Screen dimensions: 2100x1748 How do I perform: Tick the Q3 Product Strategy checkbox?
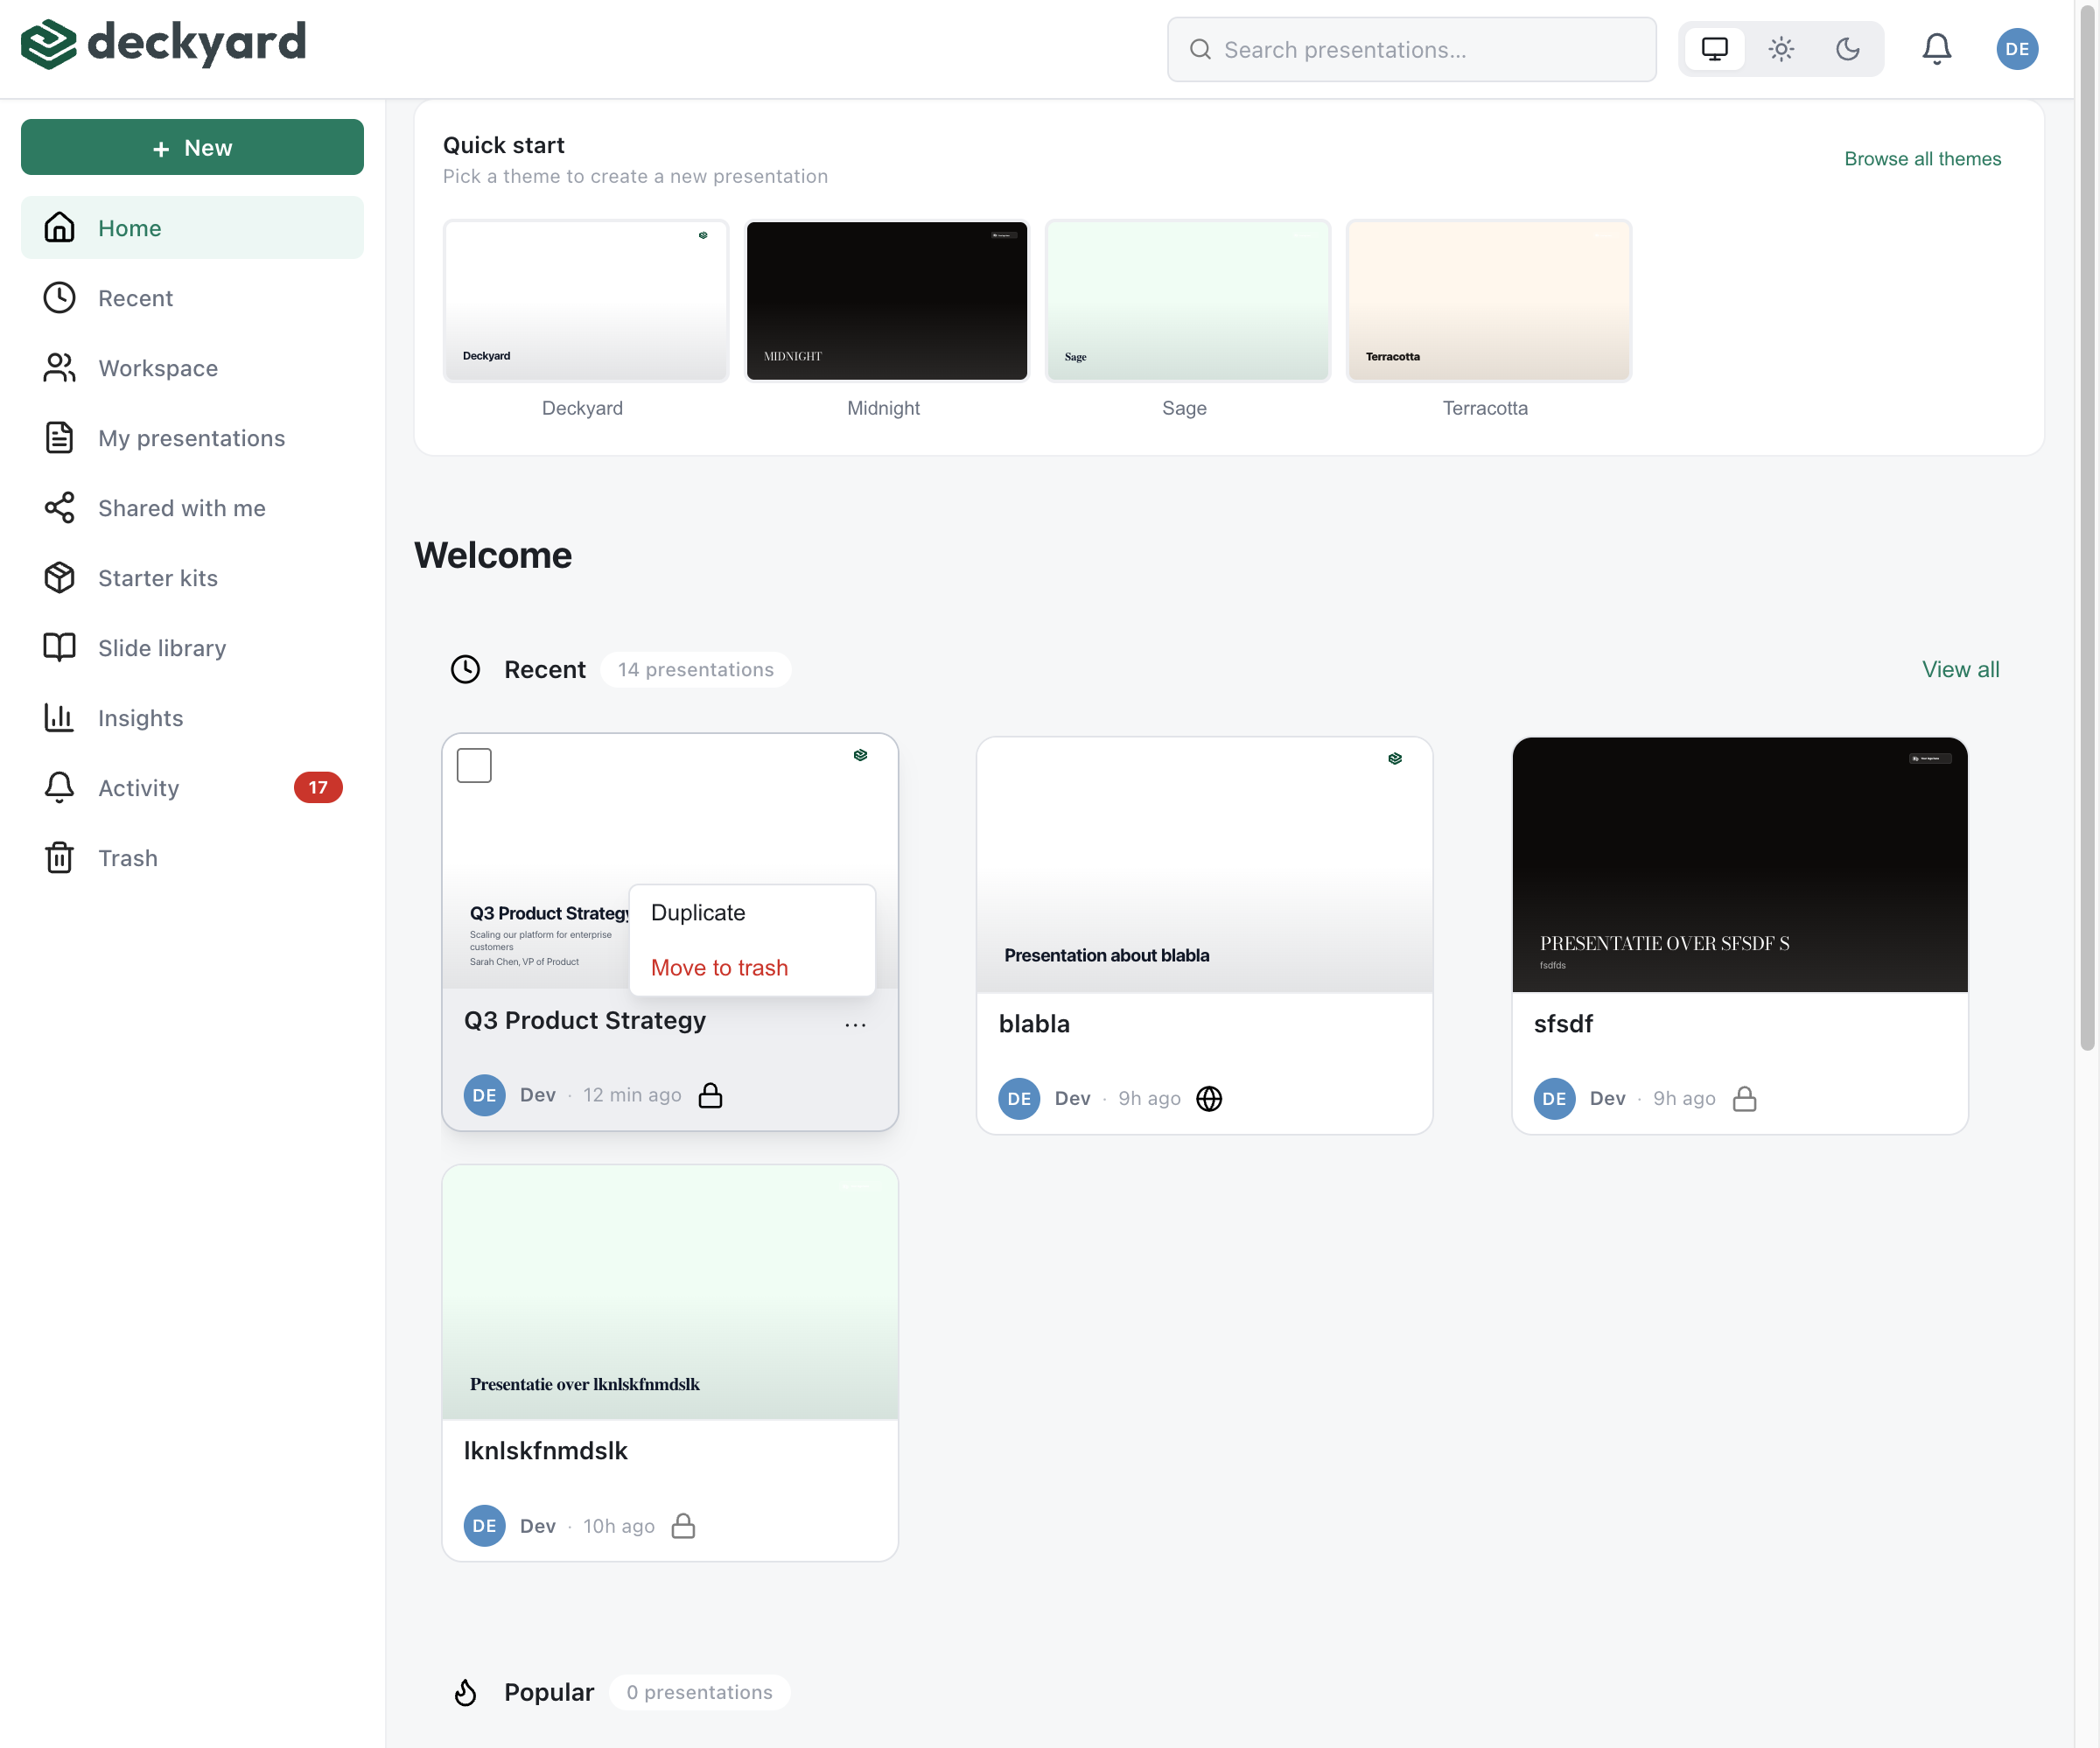coord(474,766)
